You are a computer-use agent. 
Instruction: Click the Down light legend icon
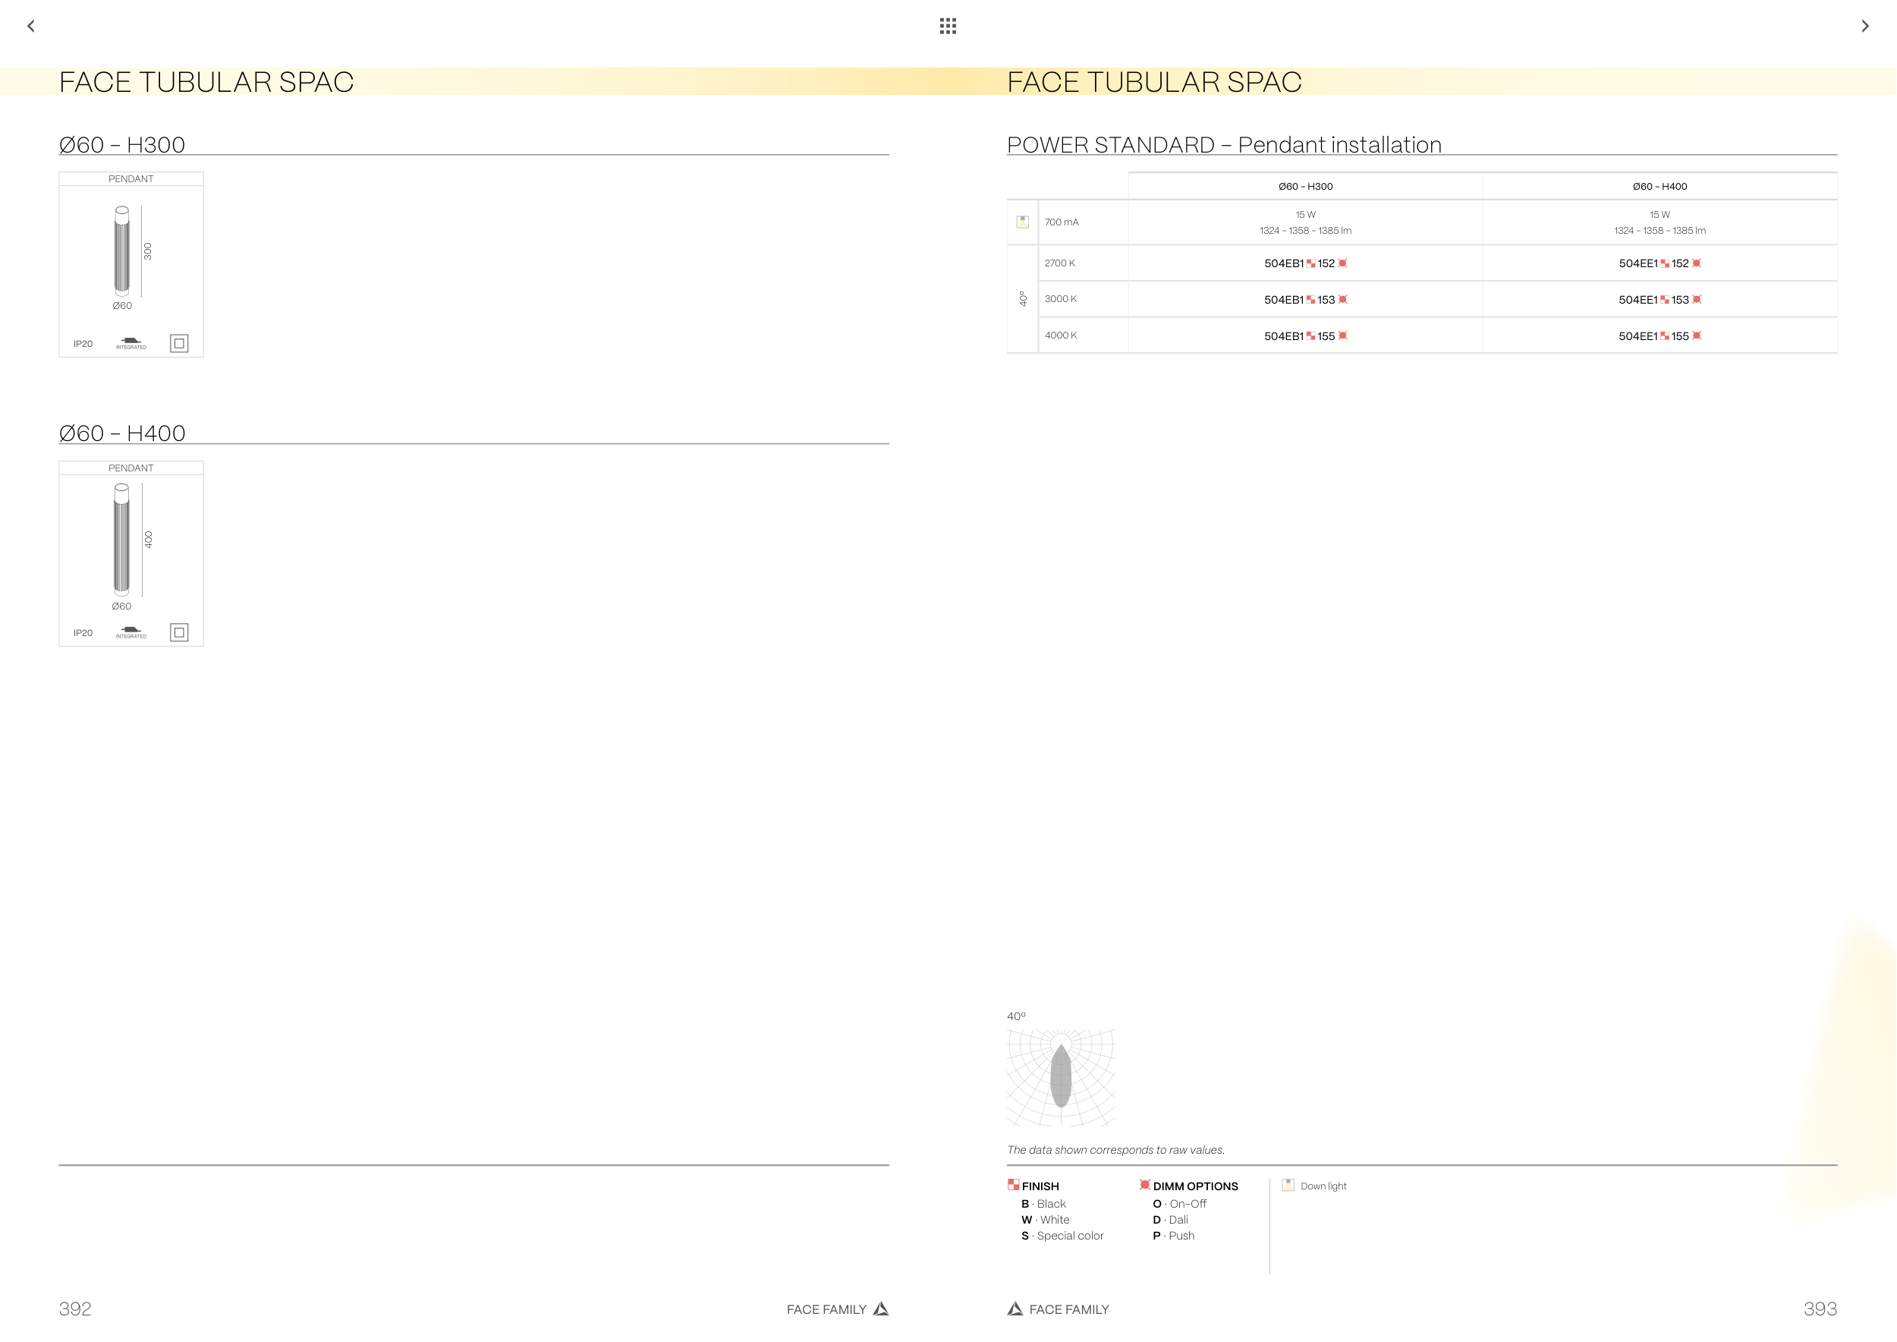pyautogui.click(x=1288, y=1185)
